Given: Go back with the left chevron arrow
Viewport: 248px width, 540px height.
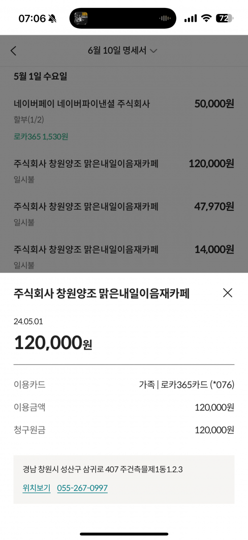Looking at the screenshot, I should click(13, 51).
